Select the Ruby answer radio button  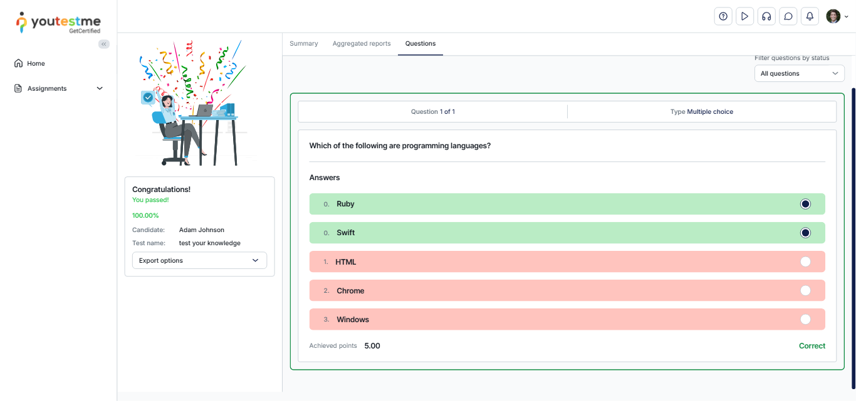click(x=805, y=204)
